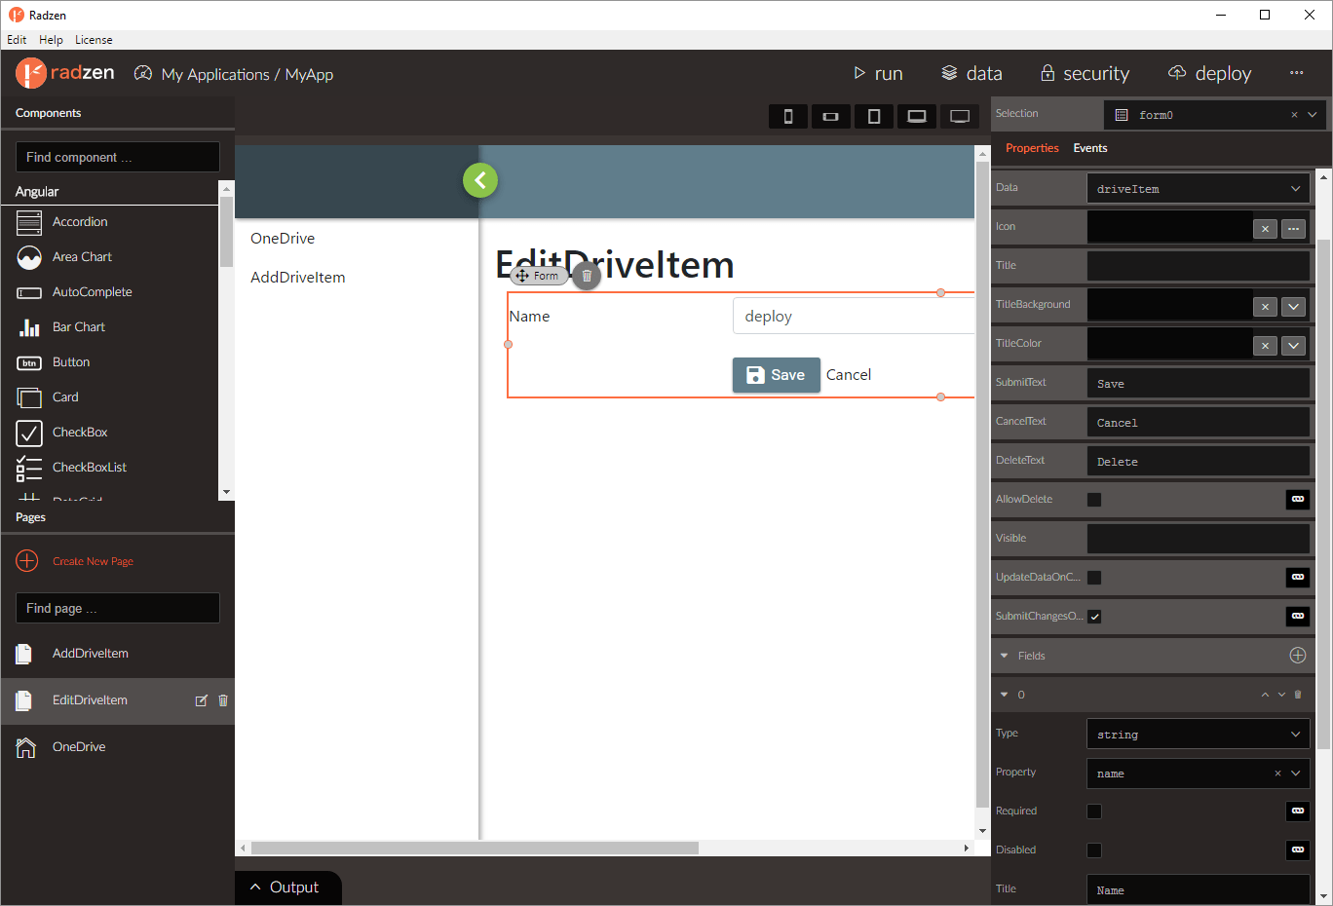Check the Required field checkbox

pyautogui.click(x=1094, y=812)
